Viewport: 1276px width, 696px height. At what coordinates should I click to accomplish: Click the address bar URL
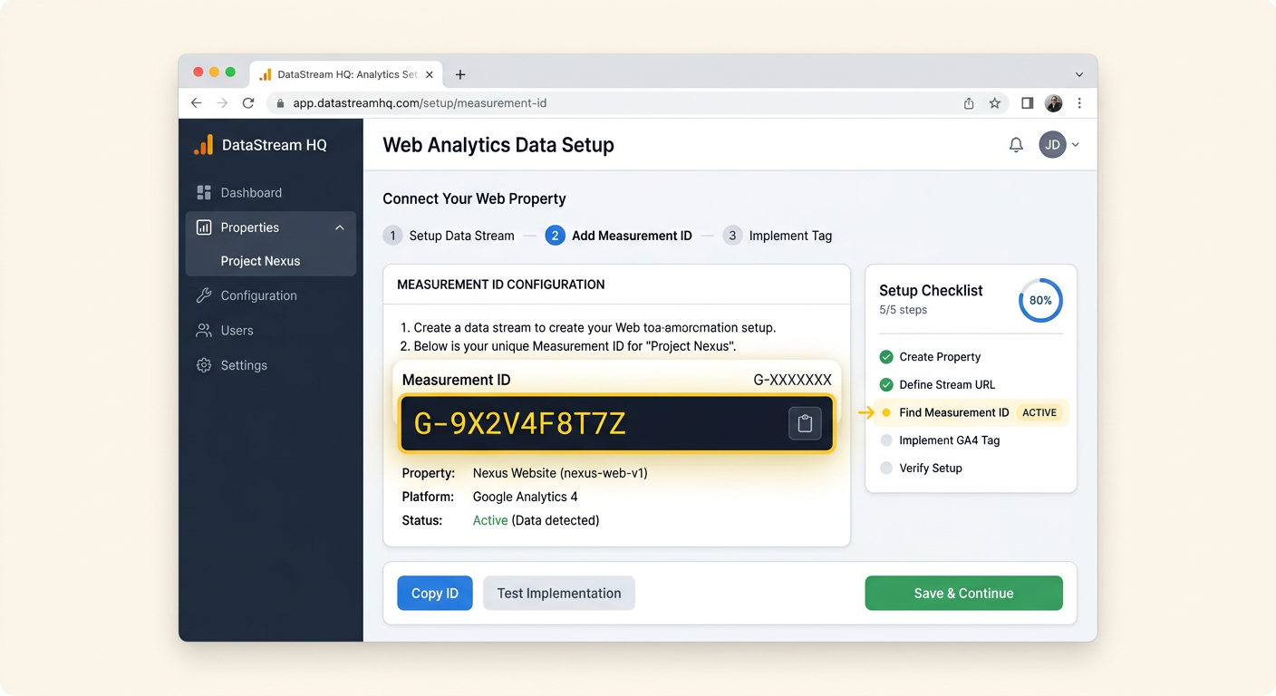pyautogui.click(x=420, y=103)
